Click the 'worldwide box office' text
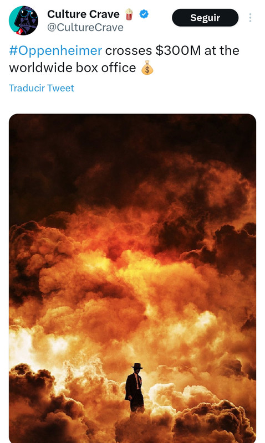The width and height of the screenshot is (265, 443). tap(73, 68)
